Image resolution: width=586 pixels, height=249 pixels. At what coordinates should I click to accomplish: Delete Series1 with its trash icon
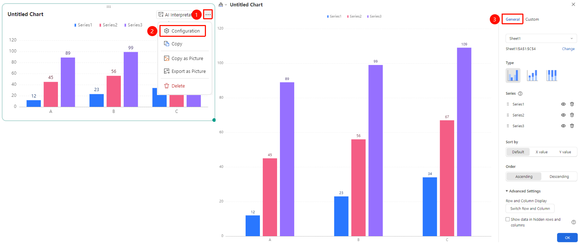pyautogui.click(x=572, y=104)
